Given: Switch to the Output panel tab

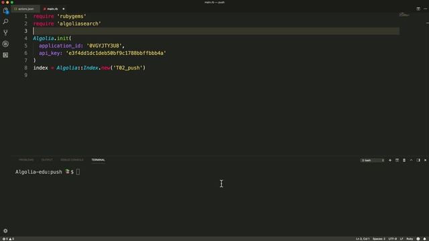Looking at the screenshot, I should 47,160.
